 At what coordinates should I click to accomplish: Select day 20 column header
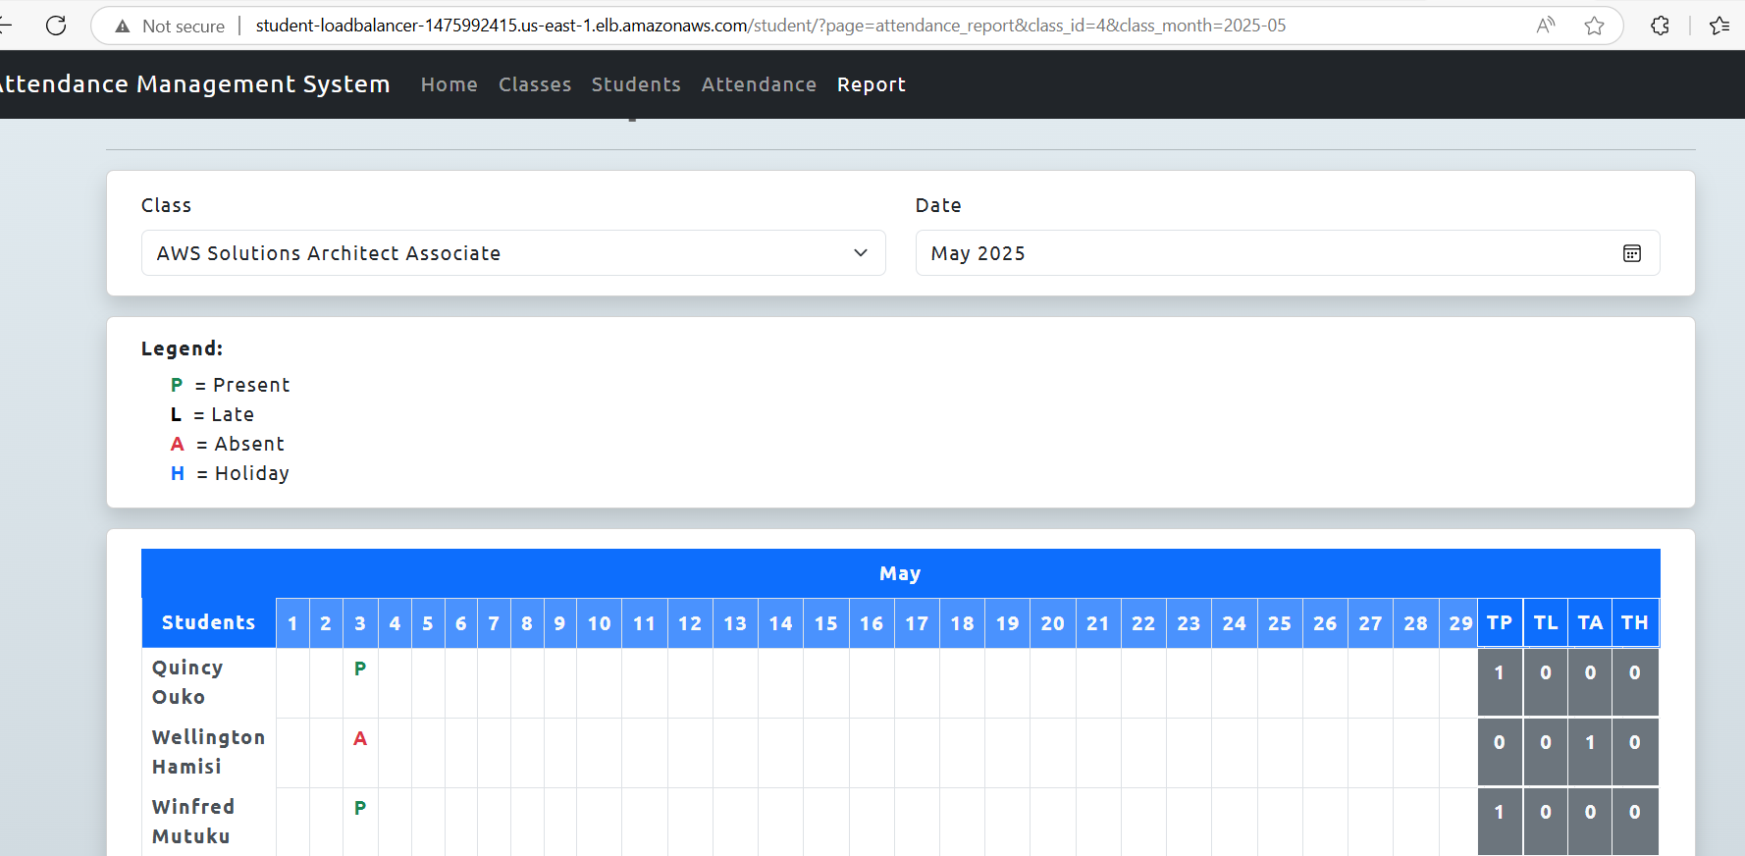1053,623
